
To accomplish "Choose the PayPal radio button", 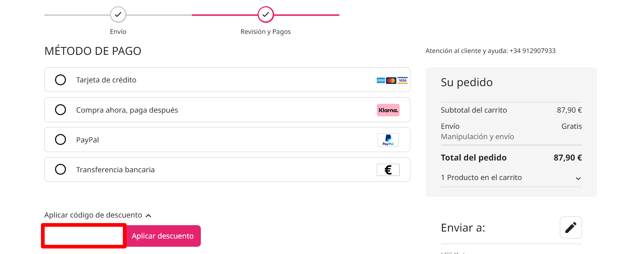I will (61, 140).
